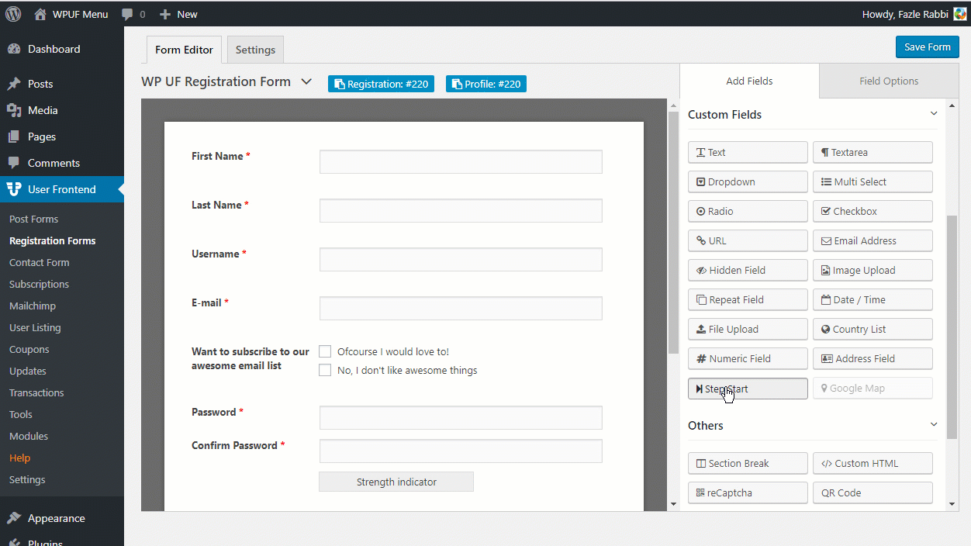
Task: Add an Email Address field
Action: [x=873, y=240]
